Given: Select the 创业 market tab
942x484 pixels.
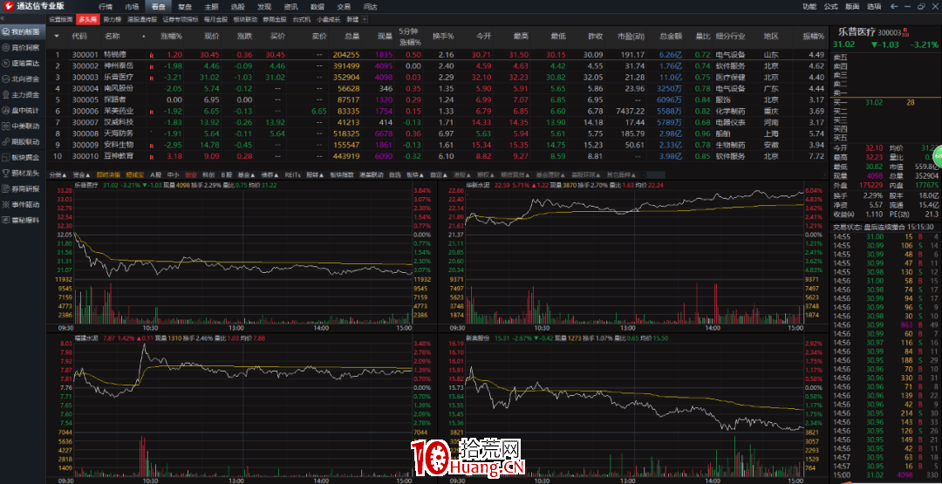Looking at the screenshot, I should click(191, 174).
